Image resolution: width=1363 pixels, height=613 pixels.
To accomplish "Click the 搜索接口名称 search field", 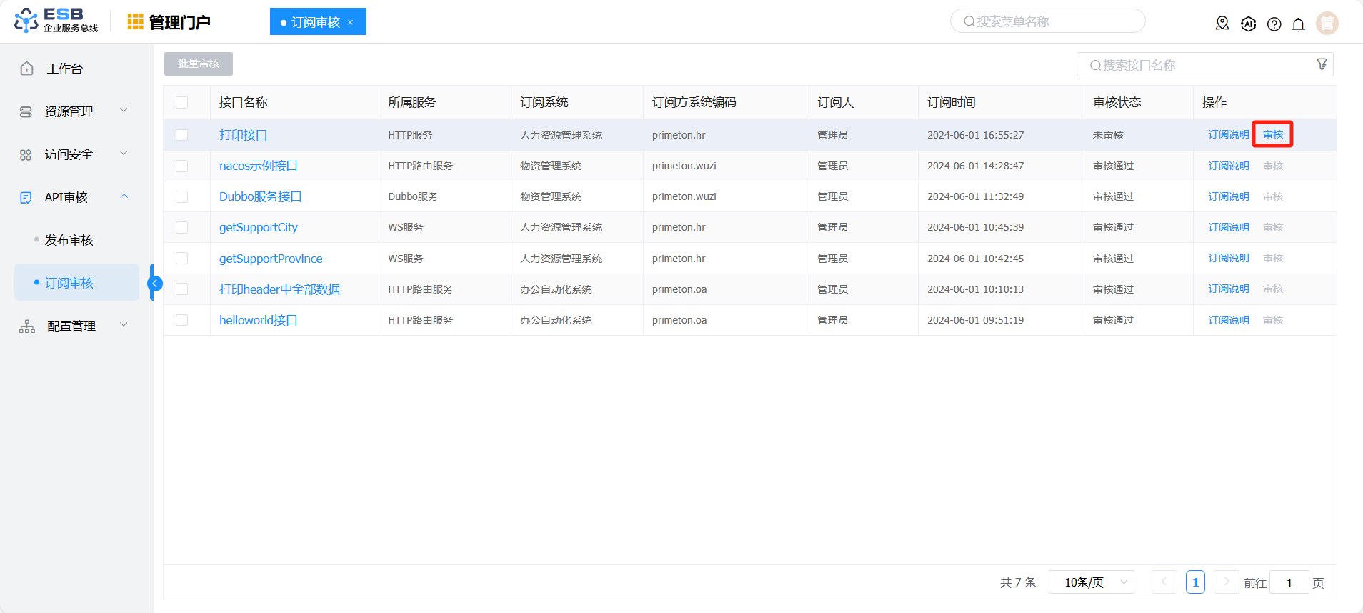I will pyautogui.click(x=1200, y=65).
